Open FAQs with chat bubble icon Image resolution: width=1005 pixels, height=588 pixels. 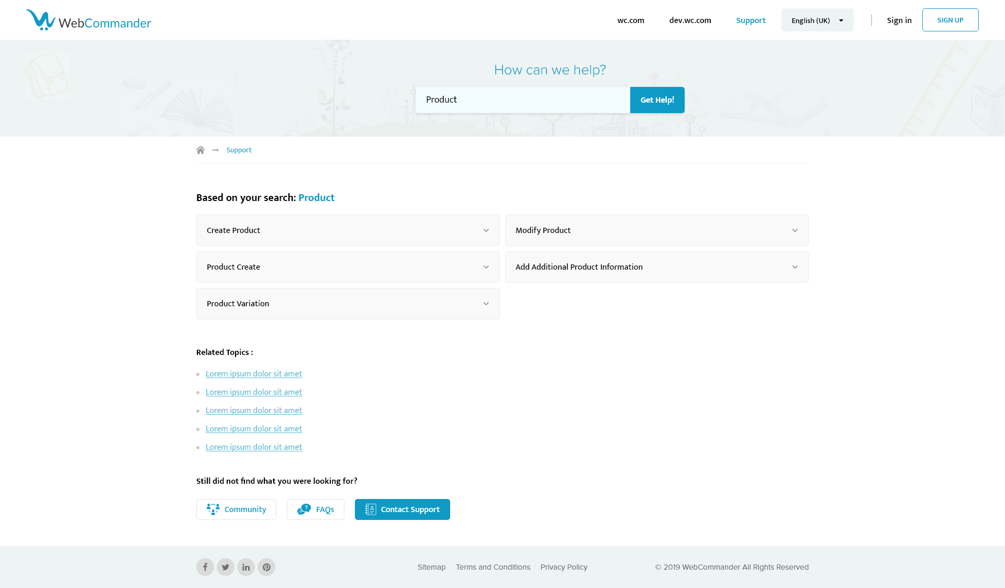(x=315, y=509)
